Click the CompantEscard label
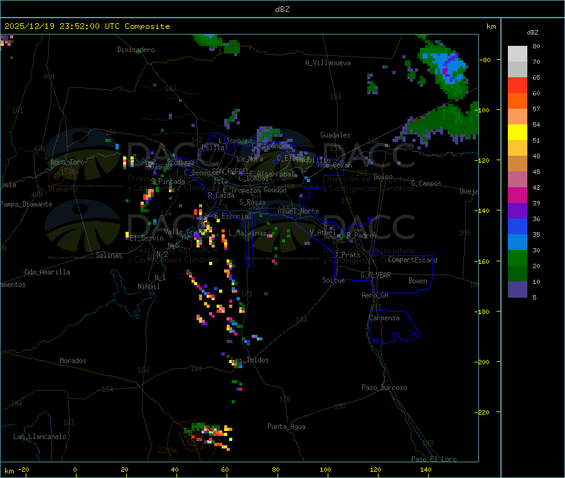Image resolution: width=565 pixels, height=478 pixels. click(412, 259)
